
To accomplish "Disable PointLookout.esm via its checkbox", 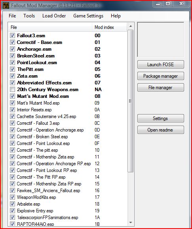I will [x=12, y=62].
